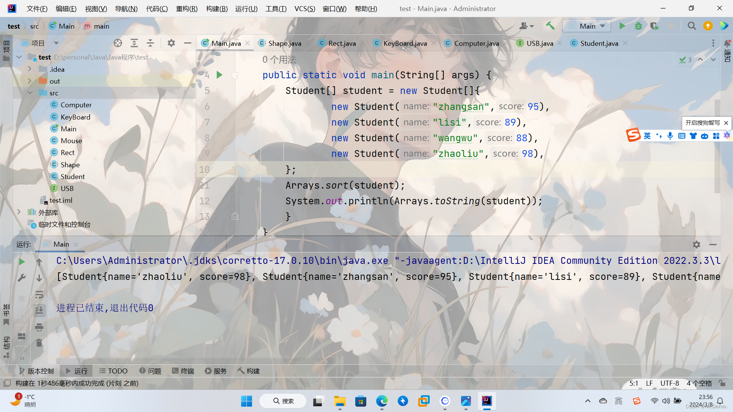Collapse the src folder
The image size is (733, 412).
[30, 93]
